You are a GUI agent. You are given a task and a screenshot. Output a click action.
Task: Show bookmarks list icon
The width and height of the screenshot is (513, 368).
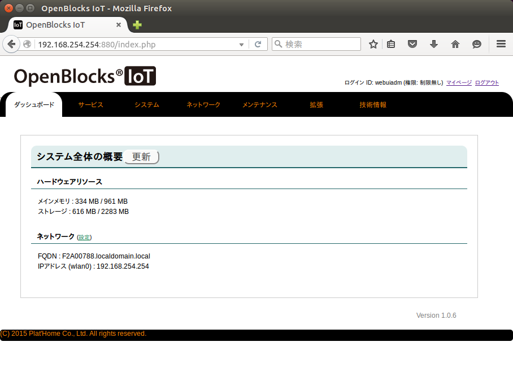coord(391,44)
